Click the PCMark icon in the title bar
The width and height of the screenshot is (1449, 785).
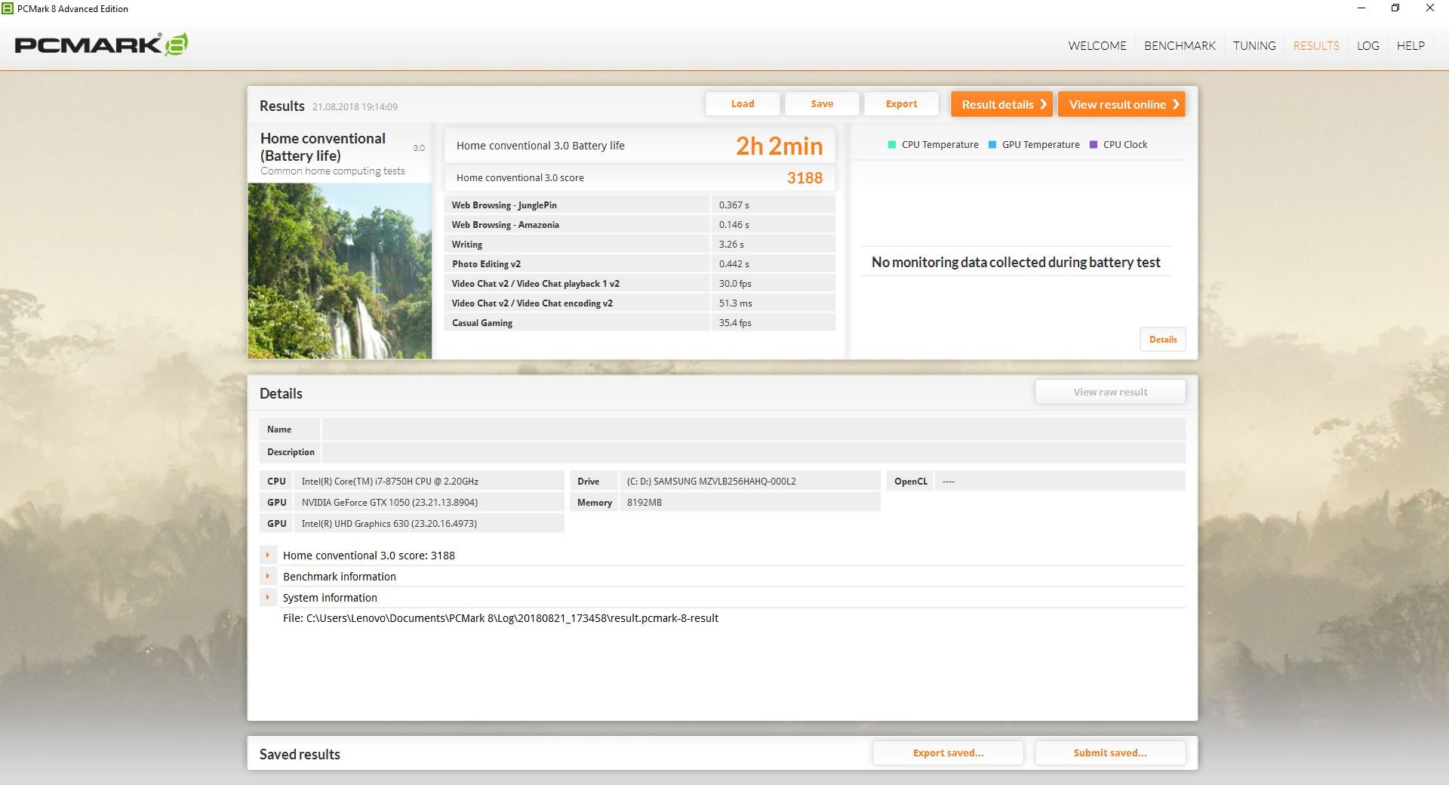8,8
